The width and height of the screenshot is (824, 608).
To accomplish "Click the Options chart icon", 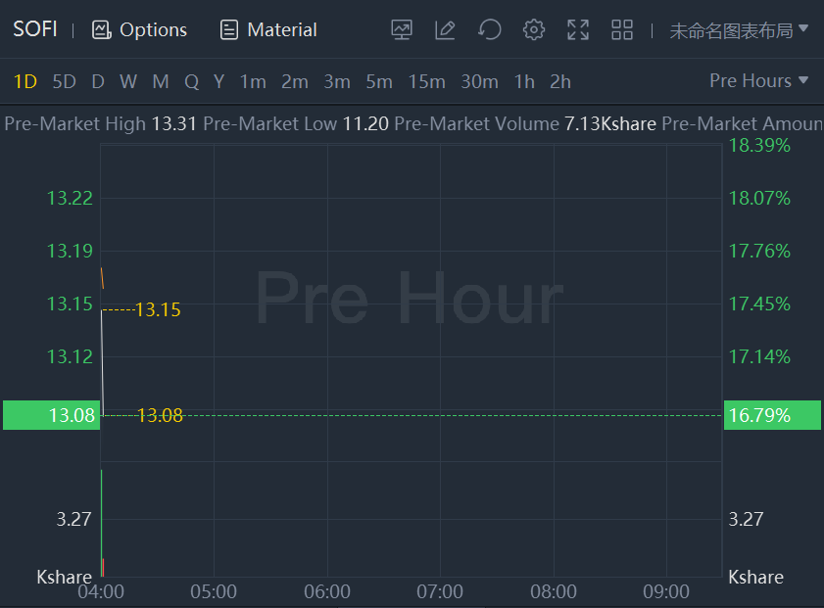I will 102,30.
